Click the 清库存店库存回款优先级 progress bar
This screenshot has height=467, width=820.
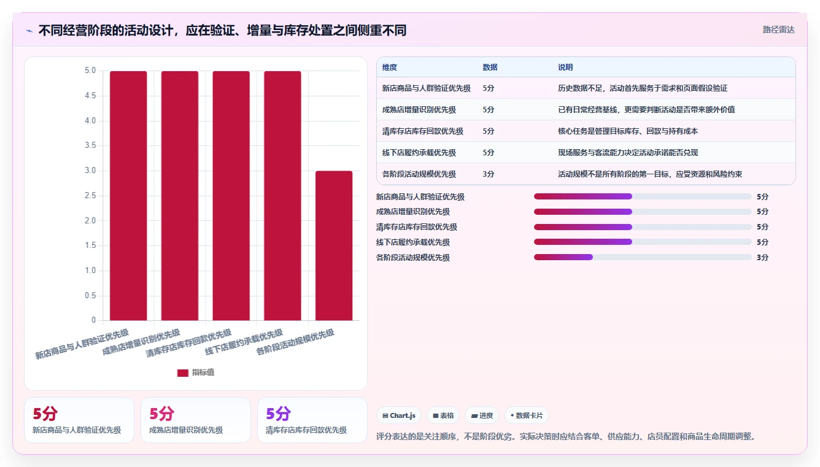pos(643,227)
